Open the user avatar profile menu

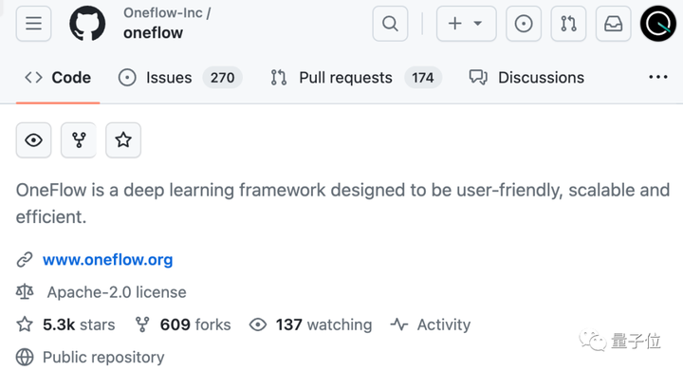(657, 24)
